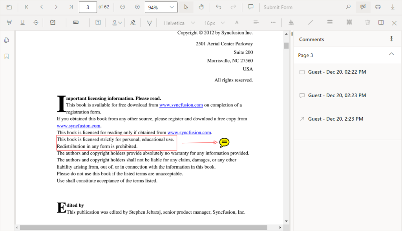Click the Open file folder icon
This screenshot has width=402, height=231.
[9, 7]
